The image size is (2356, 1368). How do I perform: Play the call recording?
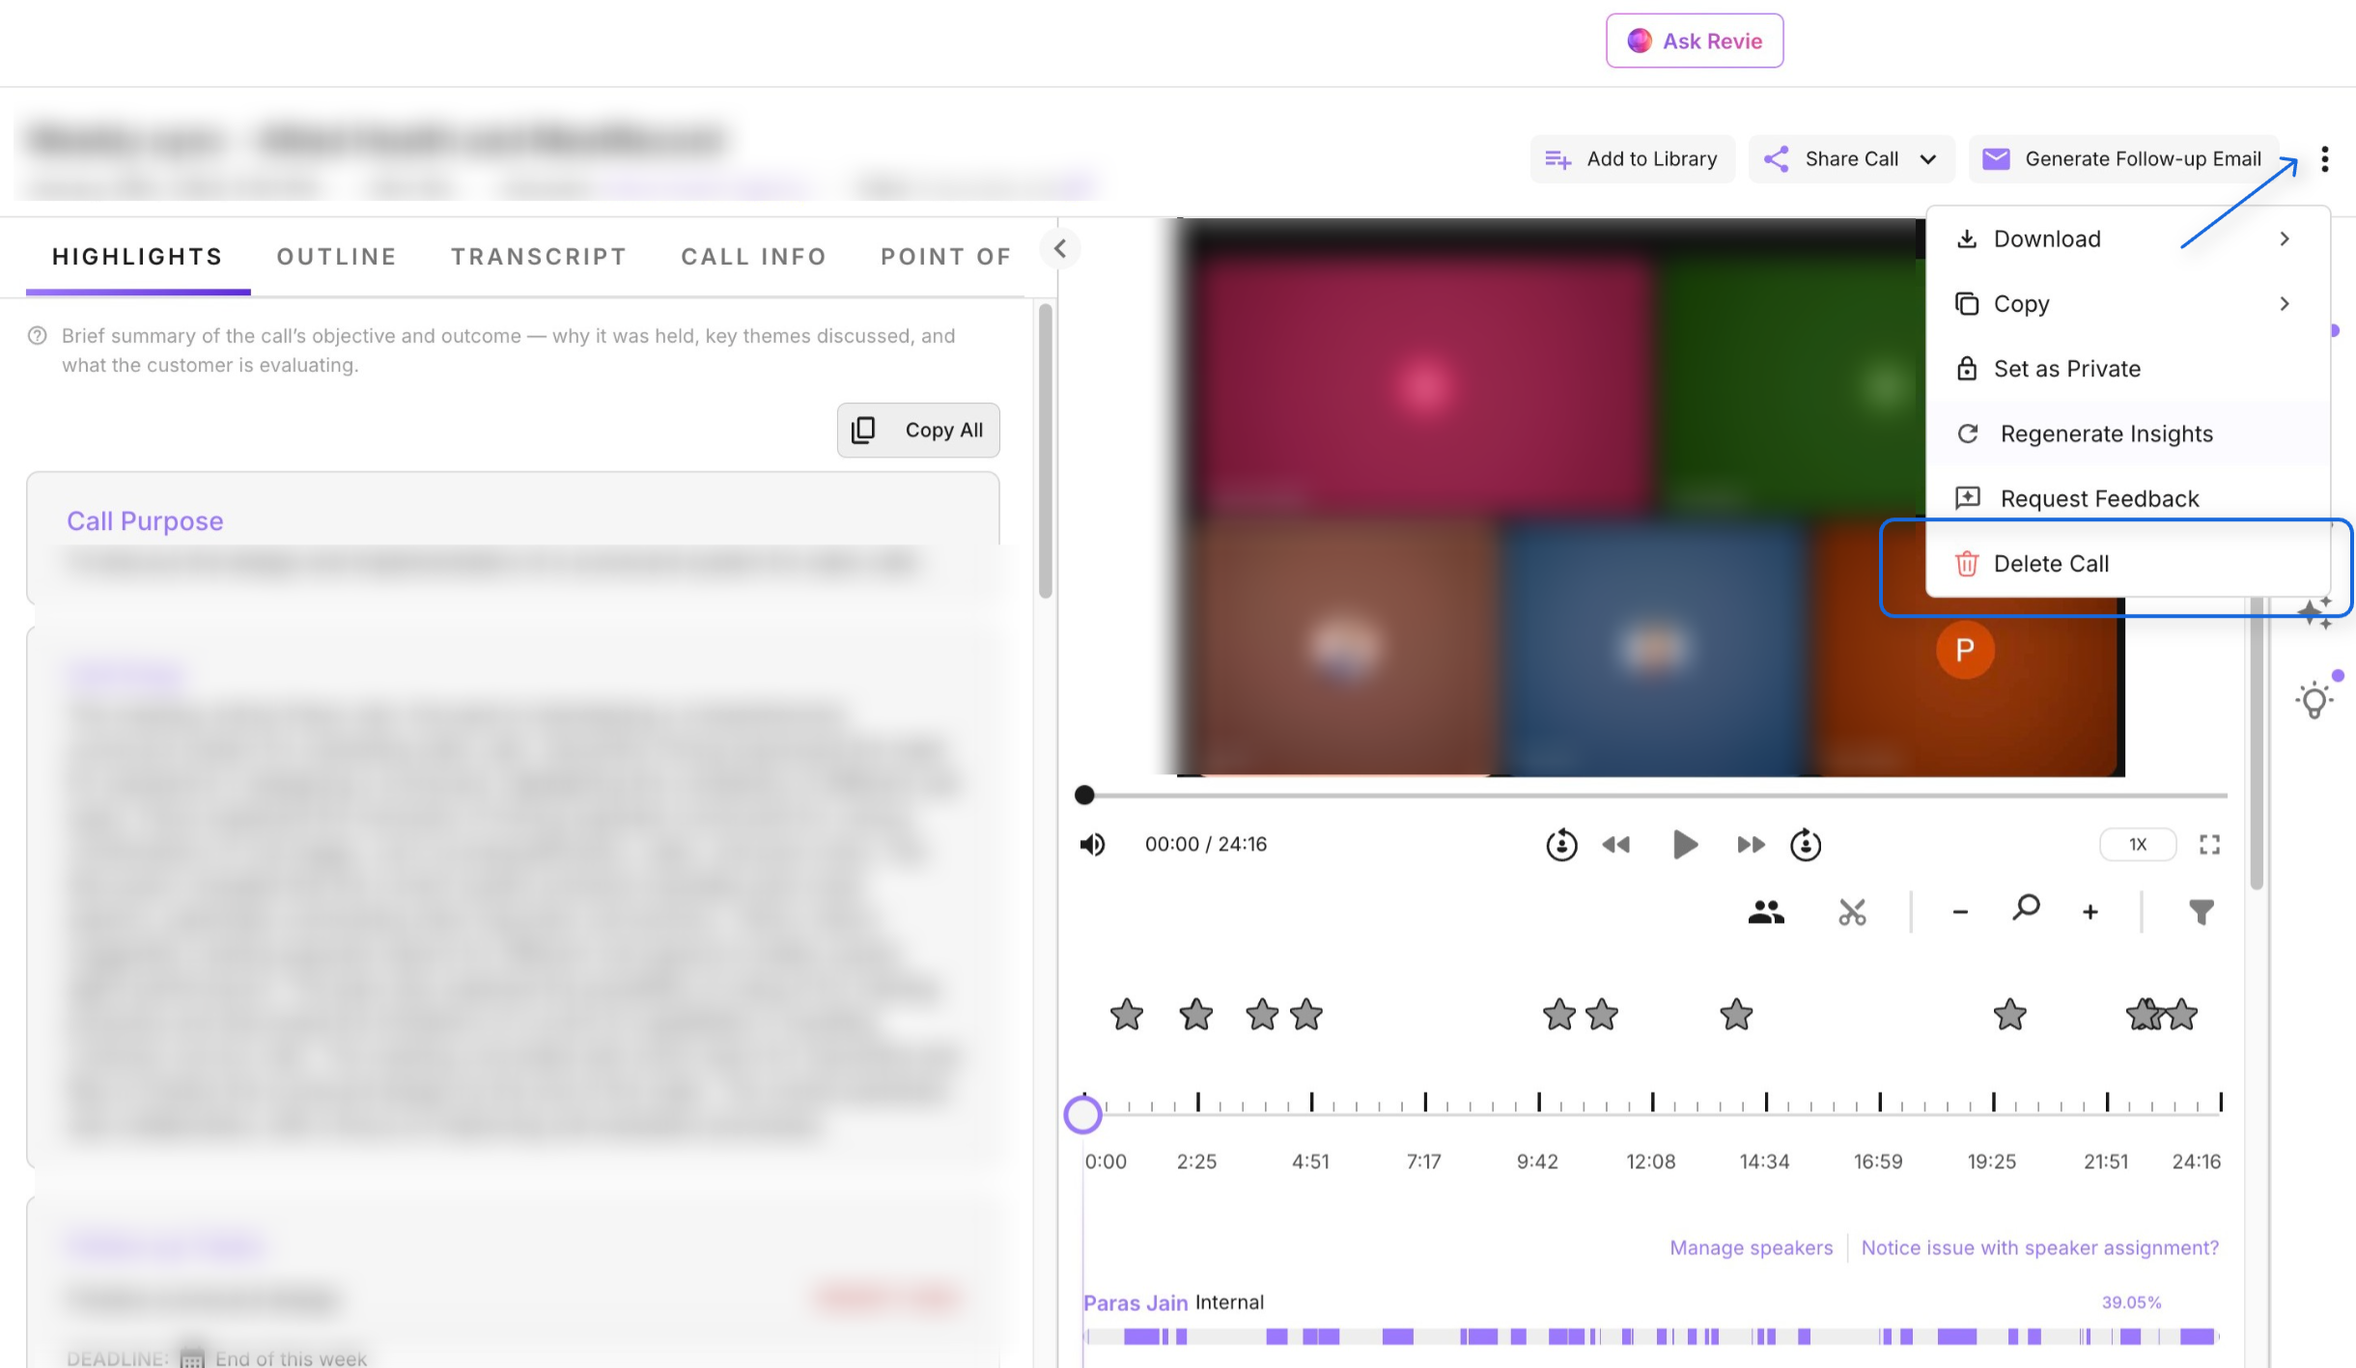(x=1684, y=845)
